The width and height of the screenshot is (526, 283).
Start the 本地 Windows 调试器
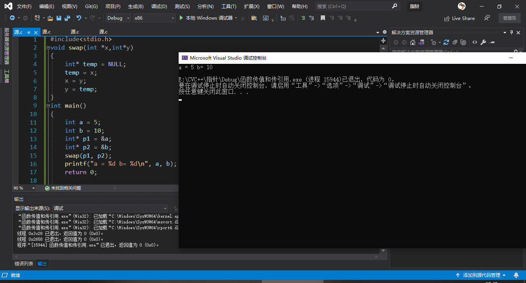point(206,18)
